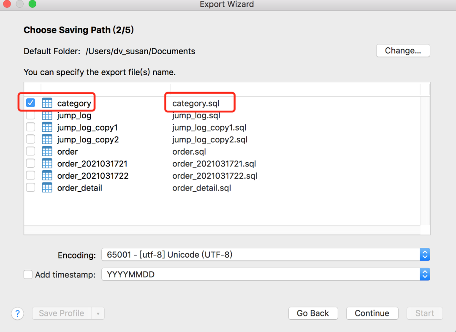Image resolution: width=456 pixels, height=332 pixels.
Task: Enable the Add timestamp option
Action: pyautogui.click(x=27, y=274)
